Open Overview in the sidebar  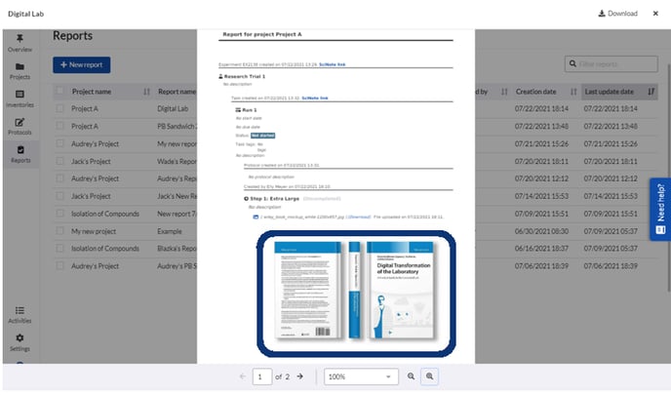coord(20,43)
